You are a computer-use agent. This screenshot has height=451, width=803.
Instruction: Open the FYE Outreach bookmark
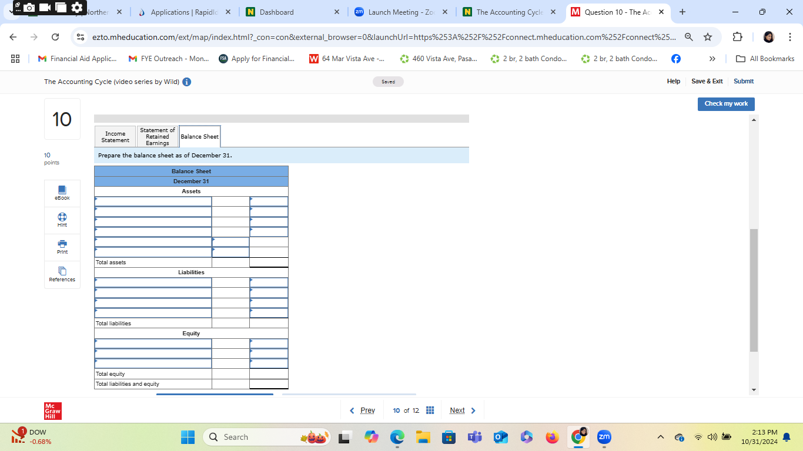point(168,59)
